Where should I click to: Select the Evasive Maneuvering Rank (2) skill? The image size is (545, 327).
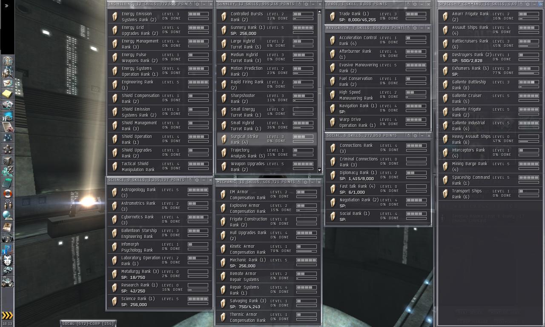[x=378, y=68]
